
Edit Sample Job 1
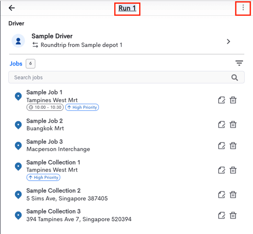pyautogui.click(x=222, y=100)
